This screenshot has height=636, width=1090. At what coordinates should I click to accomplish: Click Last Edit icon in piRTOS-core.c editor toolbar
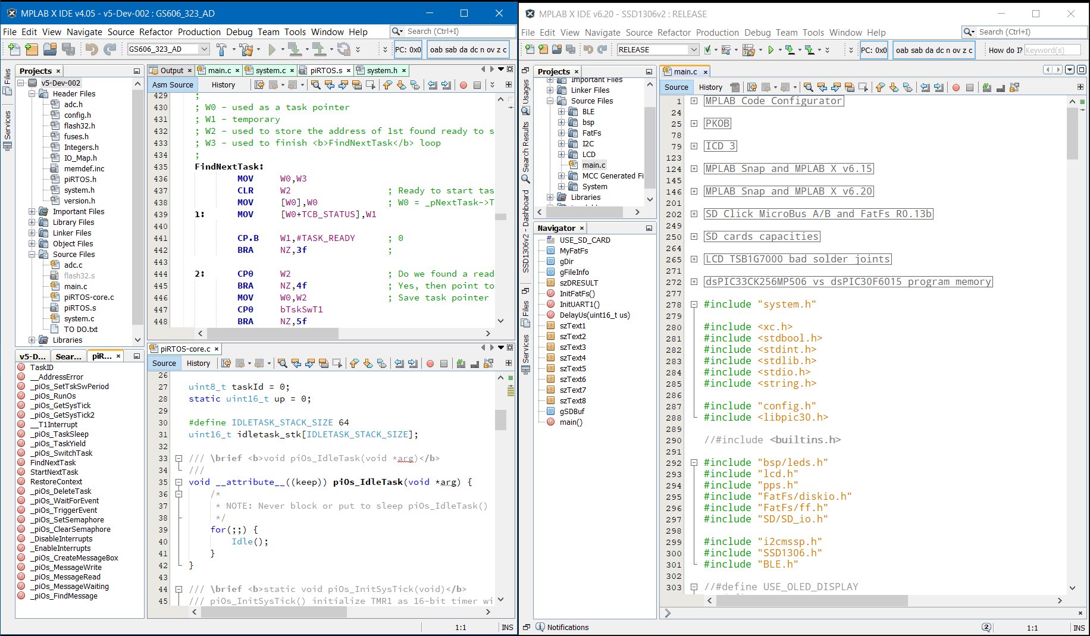click(226, 364)
